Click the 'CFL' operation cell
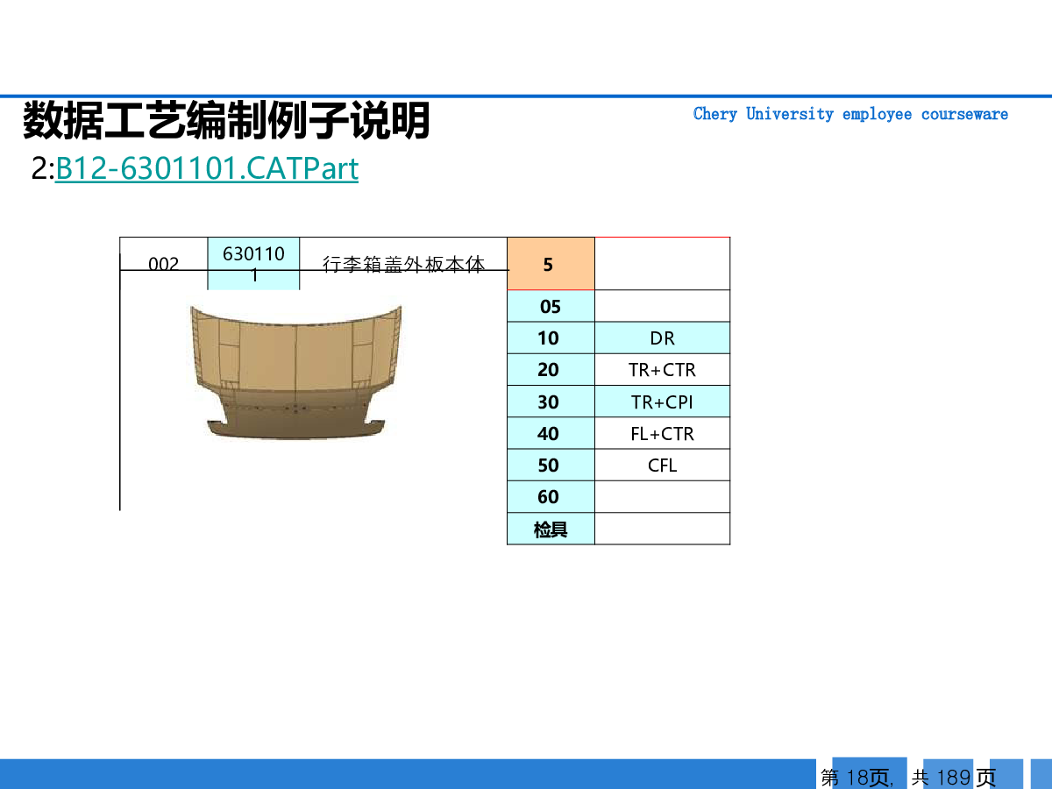 (662, 465)
